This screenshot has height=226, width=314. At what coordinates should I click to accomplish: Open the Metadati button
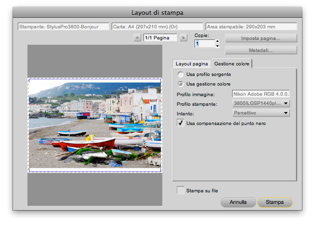(261, 50)
